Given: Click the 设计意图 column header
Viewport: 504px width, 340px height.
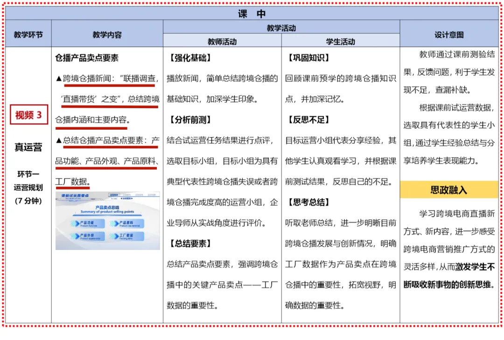Looking at the screenshot, I should click(449, 35).
